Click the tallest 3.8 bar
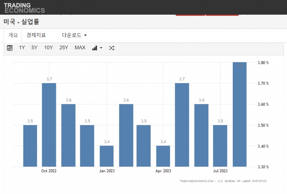 tap(240, 115)
